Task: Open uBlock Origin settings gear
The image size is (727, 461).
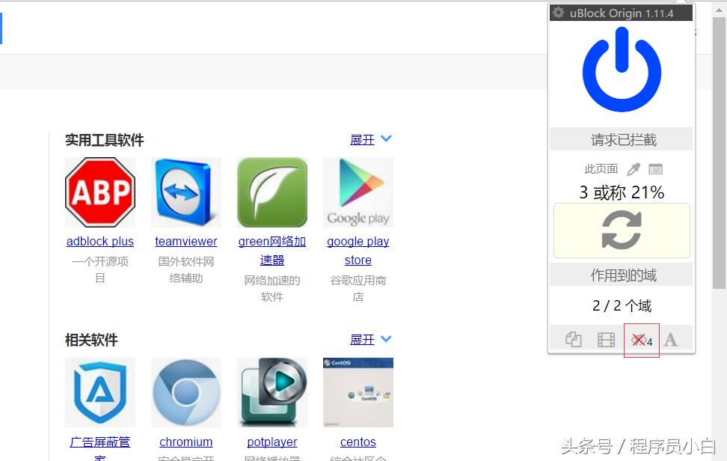Action: point(559,13)
